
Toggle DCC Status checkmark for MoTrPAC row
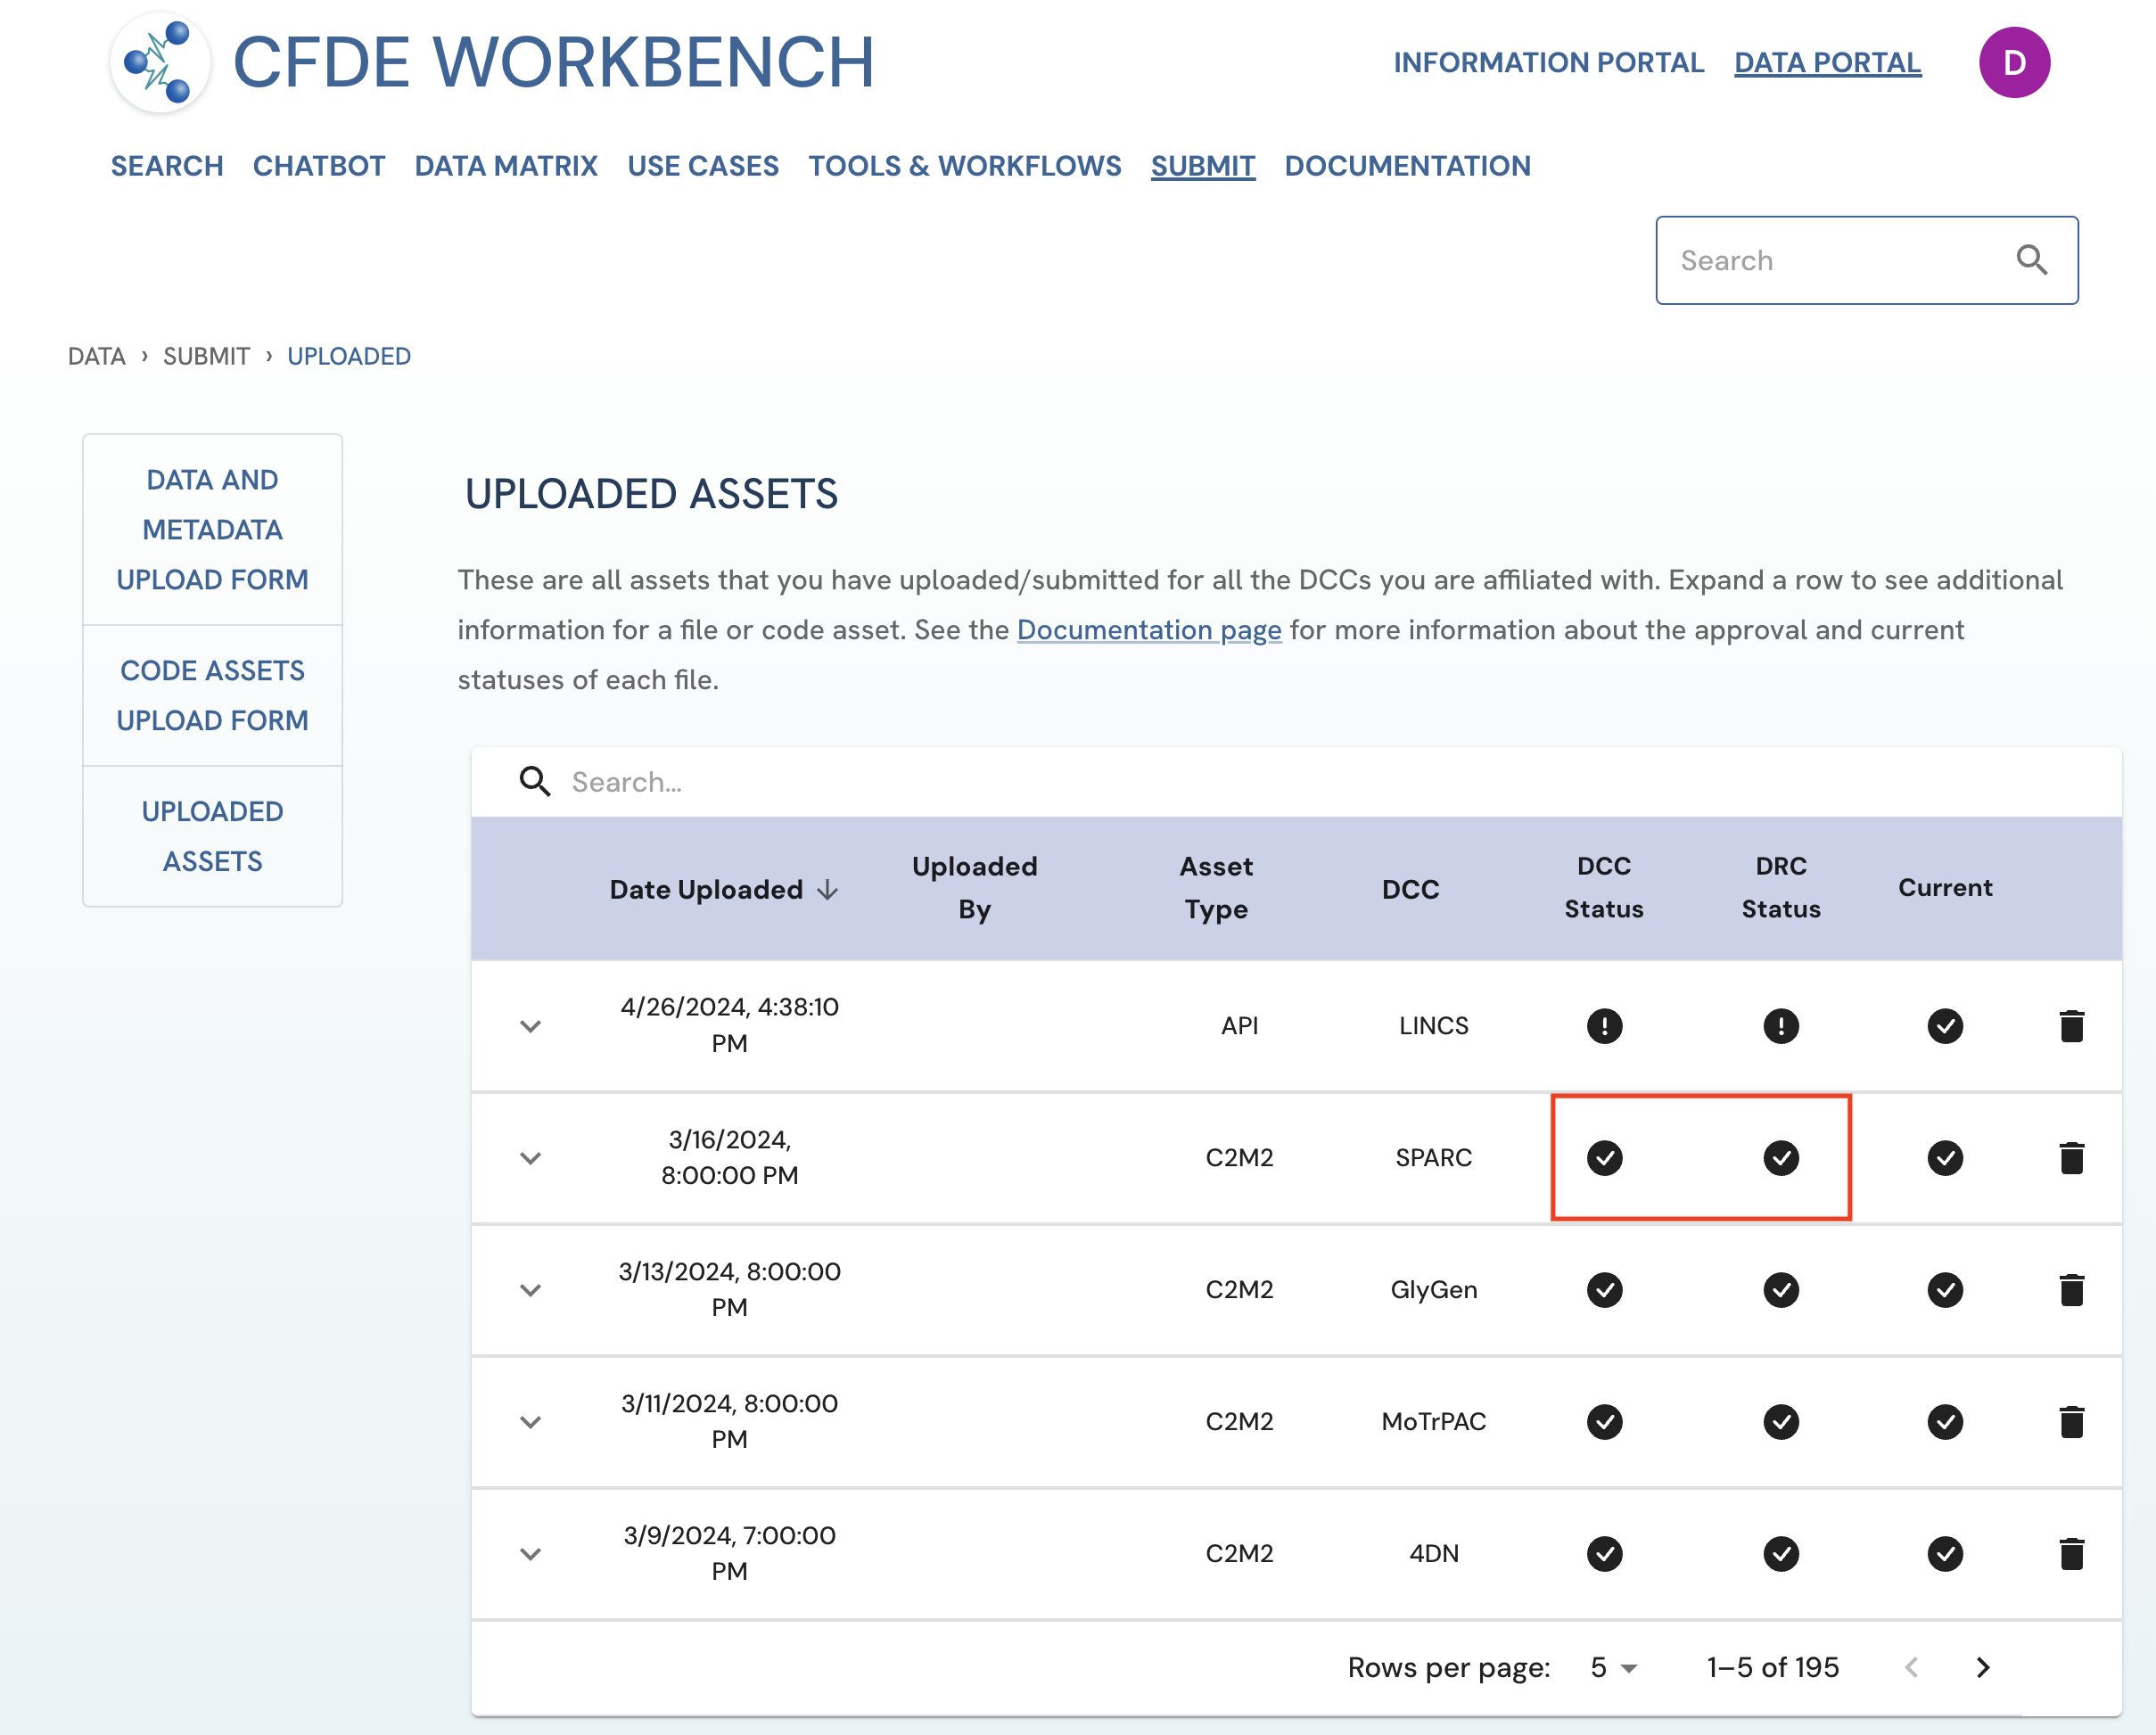pos(1604,1422)
